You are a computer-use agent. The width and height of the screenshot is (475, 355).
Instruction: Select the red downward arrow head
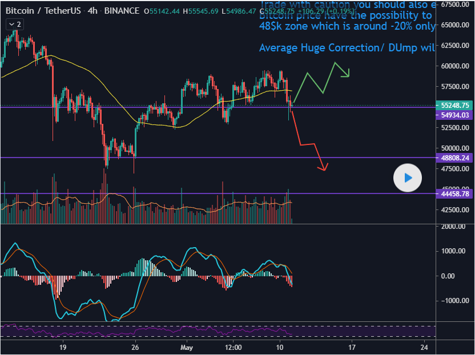click(x=324, y=168)
